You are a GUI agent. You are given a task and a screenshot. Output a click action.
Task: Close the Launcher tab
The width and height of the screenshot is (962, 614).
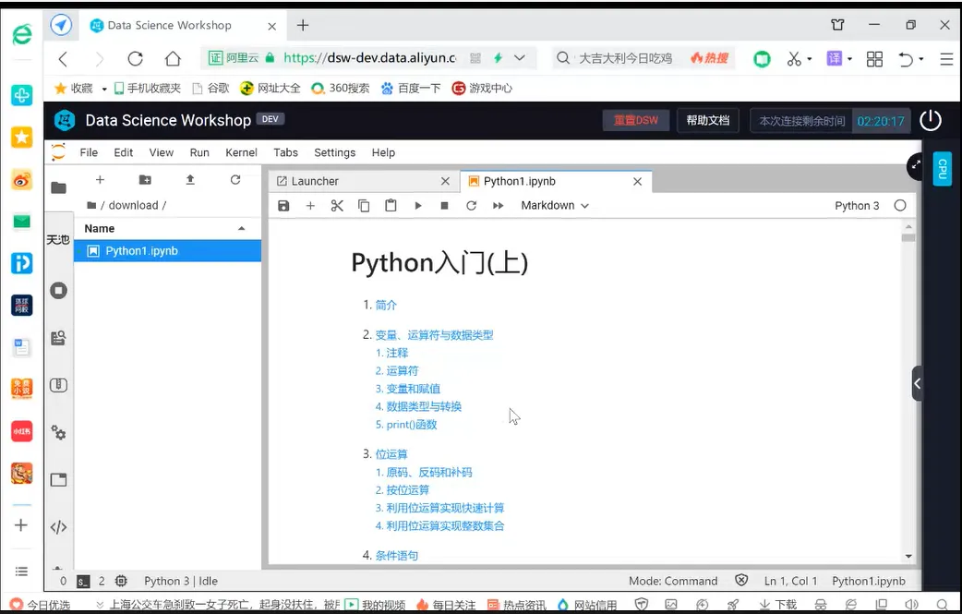click(x=445, y=182)
